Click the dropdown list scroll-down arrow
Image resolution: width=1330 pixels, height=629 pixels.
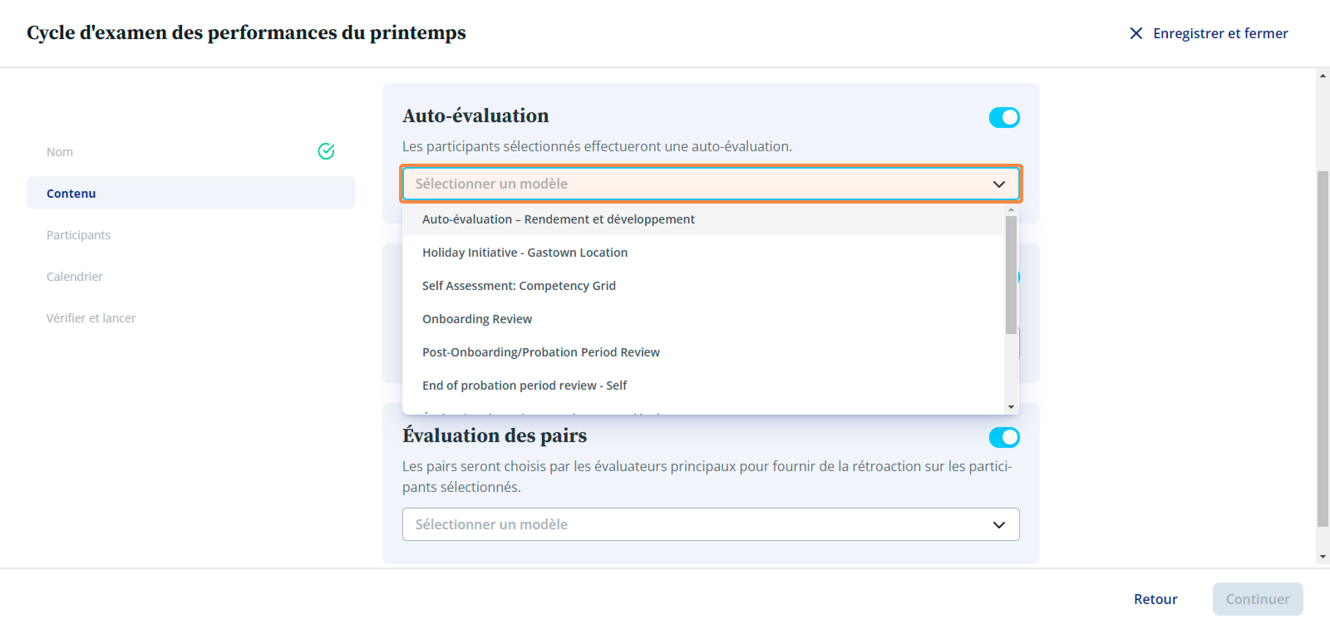[1011, 407]
